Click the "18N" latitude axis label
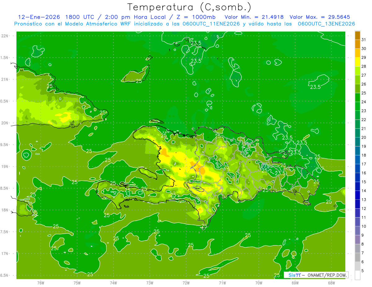Image resolution: width=372 pixels, height=287 pixels. (x=5, y=210)
